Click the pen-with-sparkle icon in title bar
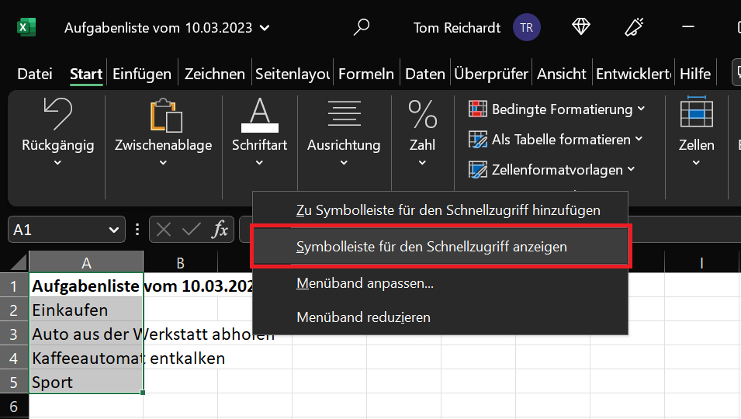The image size is (741, 419). (634, 27)
